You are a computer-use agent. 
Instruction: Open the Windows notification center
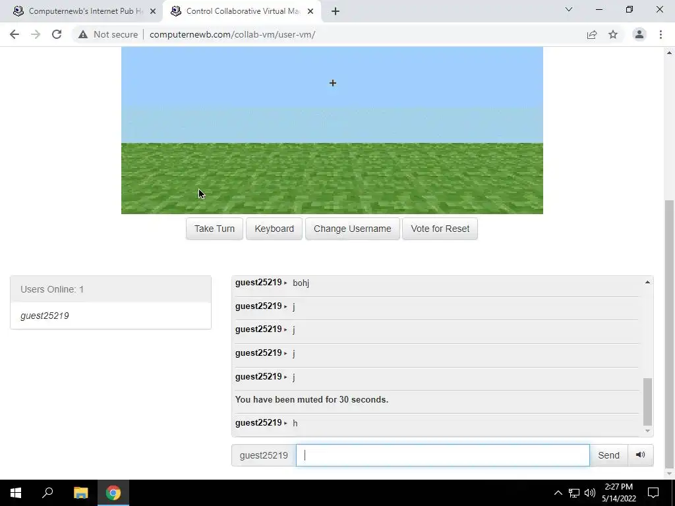[x=653, y=493]
